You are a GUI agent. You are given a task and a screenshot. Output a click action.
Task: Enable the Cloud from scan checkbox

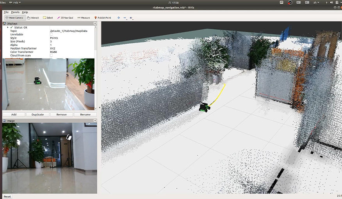52,55
